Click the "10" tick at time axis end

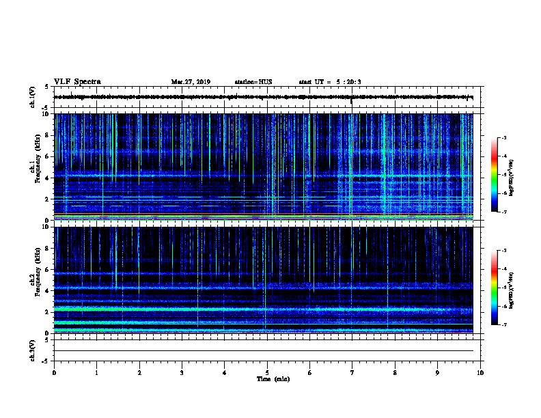coord(480,373)
